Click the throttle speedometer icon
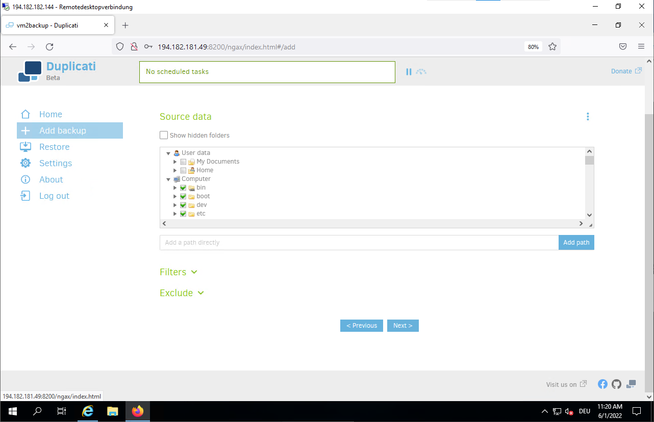654x422 pixels. click(x=421, y=72)
